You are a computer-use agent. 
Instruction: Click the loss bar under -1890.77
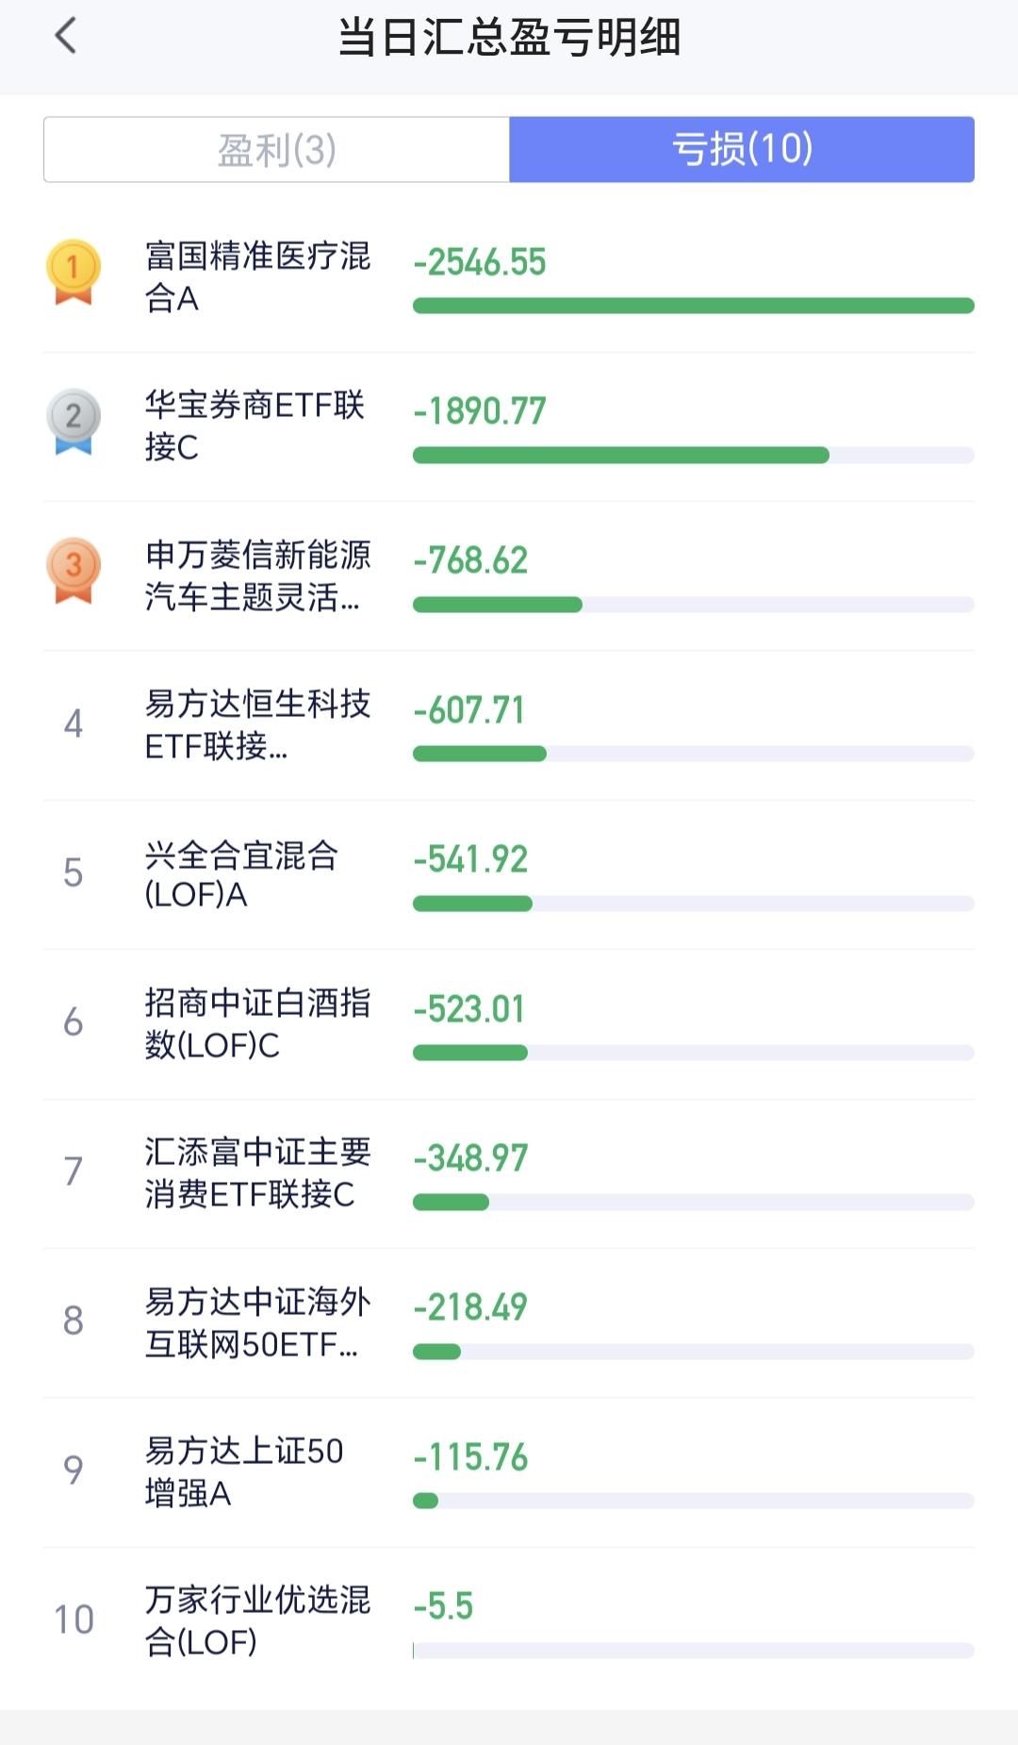point(694,456)
